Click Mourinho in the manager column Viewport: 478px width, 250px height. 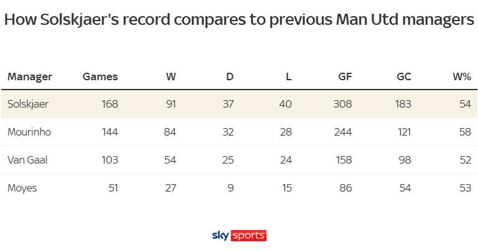(x=29, y=132)
